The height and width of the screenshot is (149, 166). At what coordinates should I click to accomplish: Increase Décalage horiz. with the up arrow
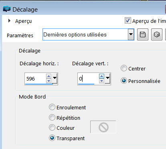[49, 76]
